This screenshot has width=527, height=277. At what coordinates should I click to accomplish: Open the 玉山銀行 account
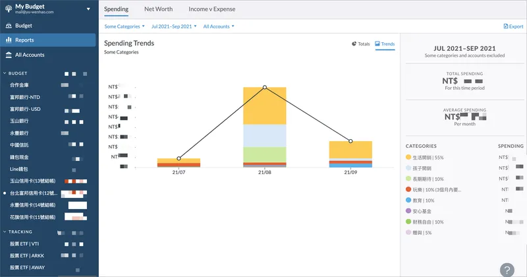[x=20, y=121]
